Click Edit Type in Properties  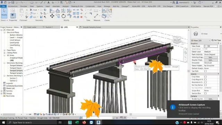click(x=216, y=40)
